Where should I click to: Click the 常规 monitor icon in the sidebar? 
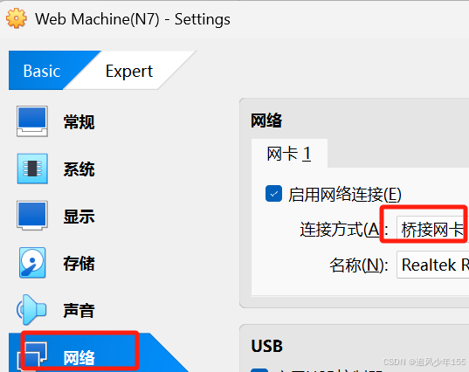32,121
